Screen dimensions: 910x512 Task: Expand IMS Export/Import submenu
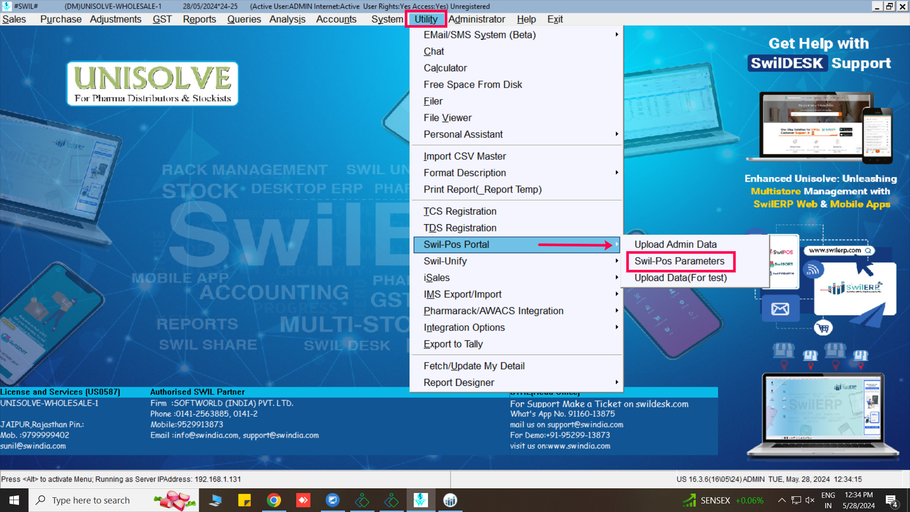[517, 294]
